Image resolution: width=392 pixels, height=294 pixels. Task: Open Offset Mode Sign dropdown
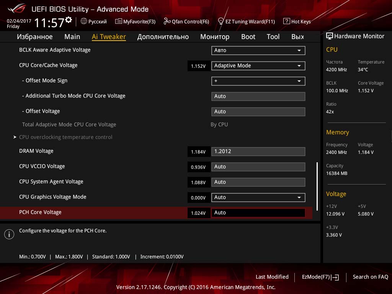(x=258, y=81)
